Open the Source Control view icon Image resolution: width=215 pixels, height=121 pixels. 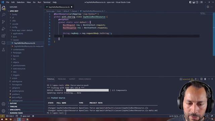(3, 22)
